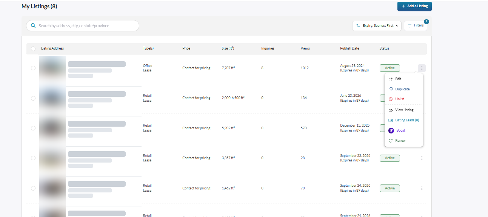Click the My Listings (8) heading
This screenshot has height=217, width=488.
(x=39, y=6)
